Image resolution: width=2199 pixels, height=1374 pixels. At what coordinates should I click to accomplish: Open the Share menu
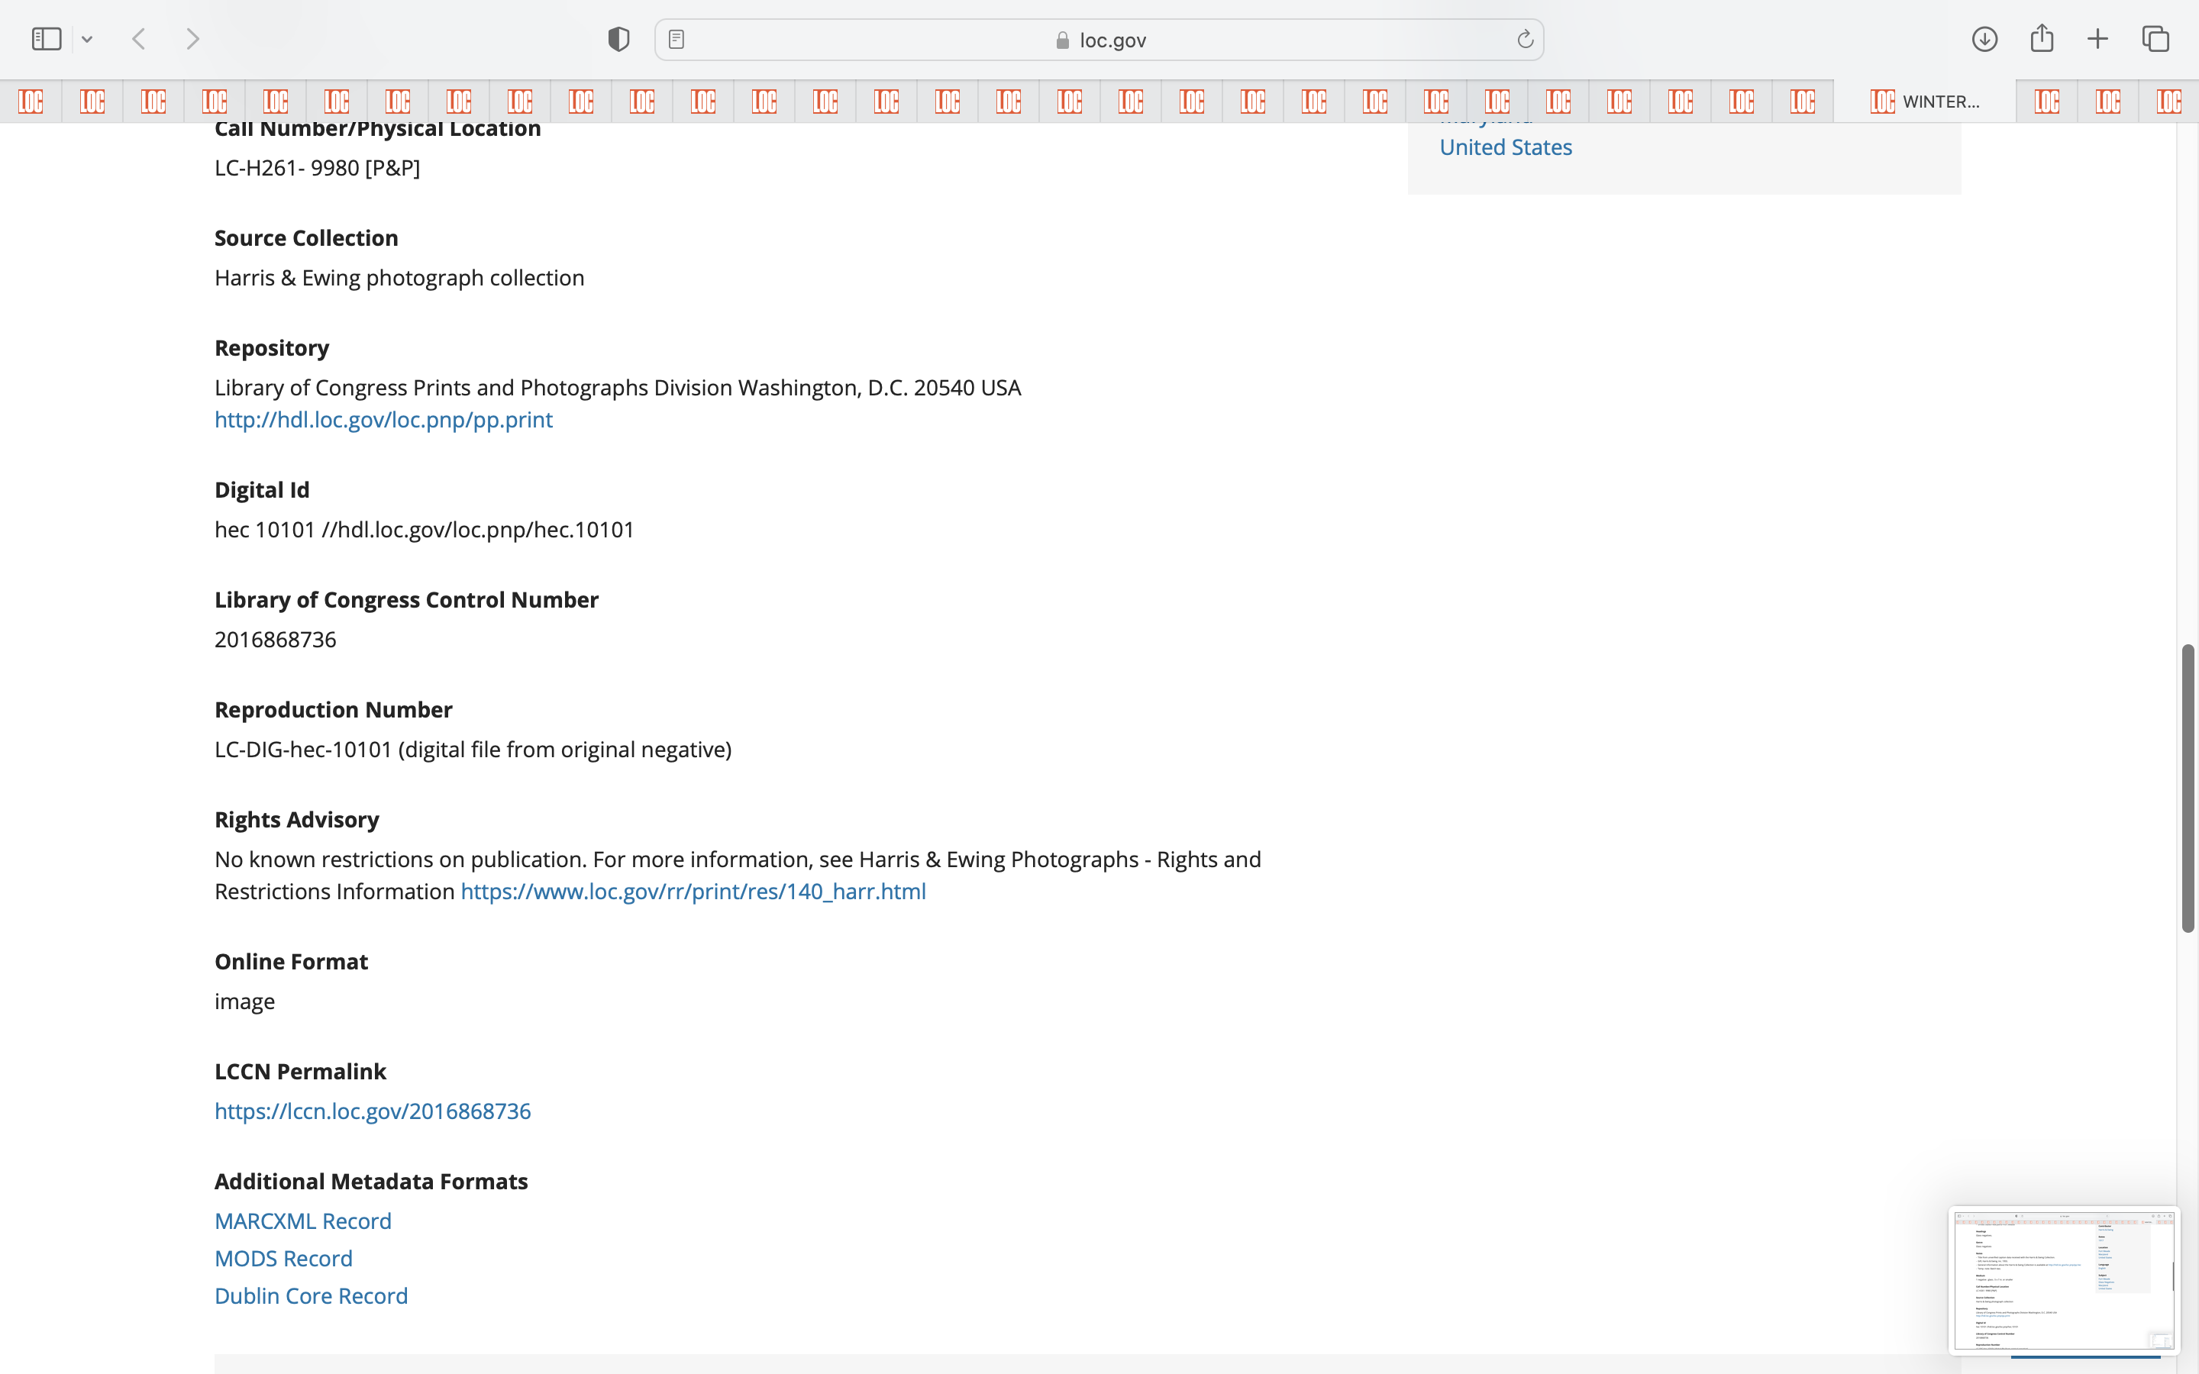click(2042, 39)
